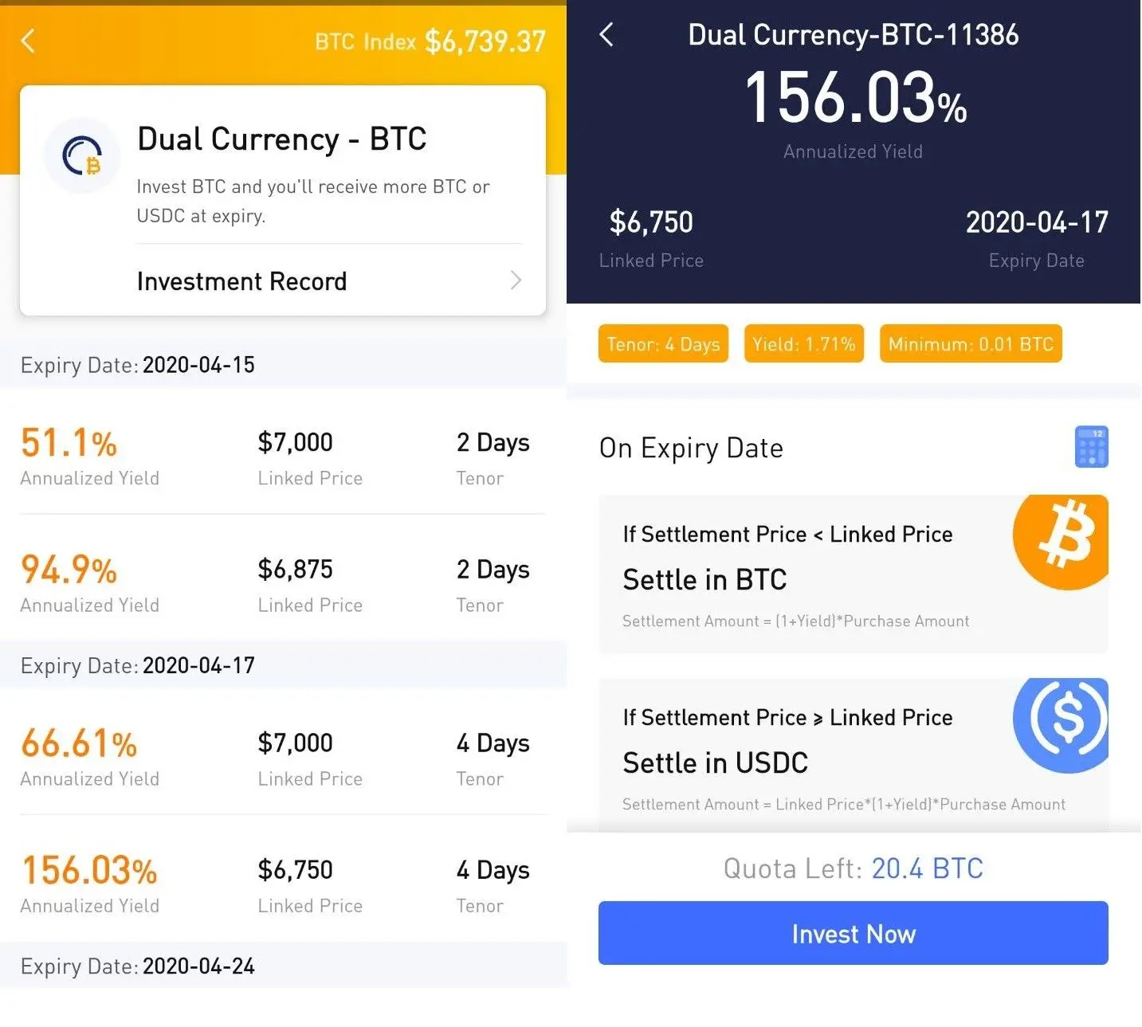Screen dimensions: 1142x1027
Task: Open the Investment Record link
Action: click(x=241, y=281)
